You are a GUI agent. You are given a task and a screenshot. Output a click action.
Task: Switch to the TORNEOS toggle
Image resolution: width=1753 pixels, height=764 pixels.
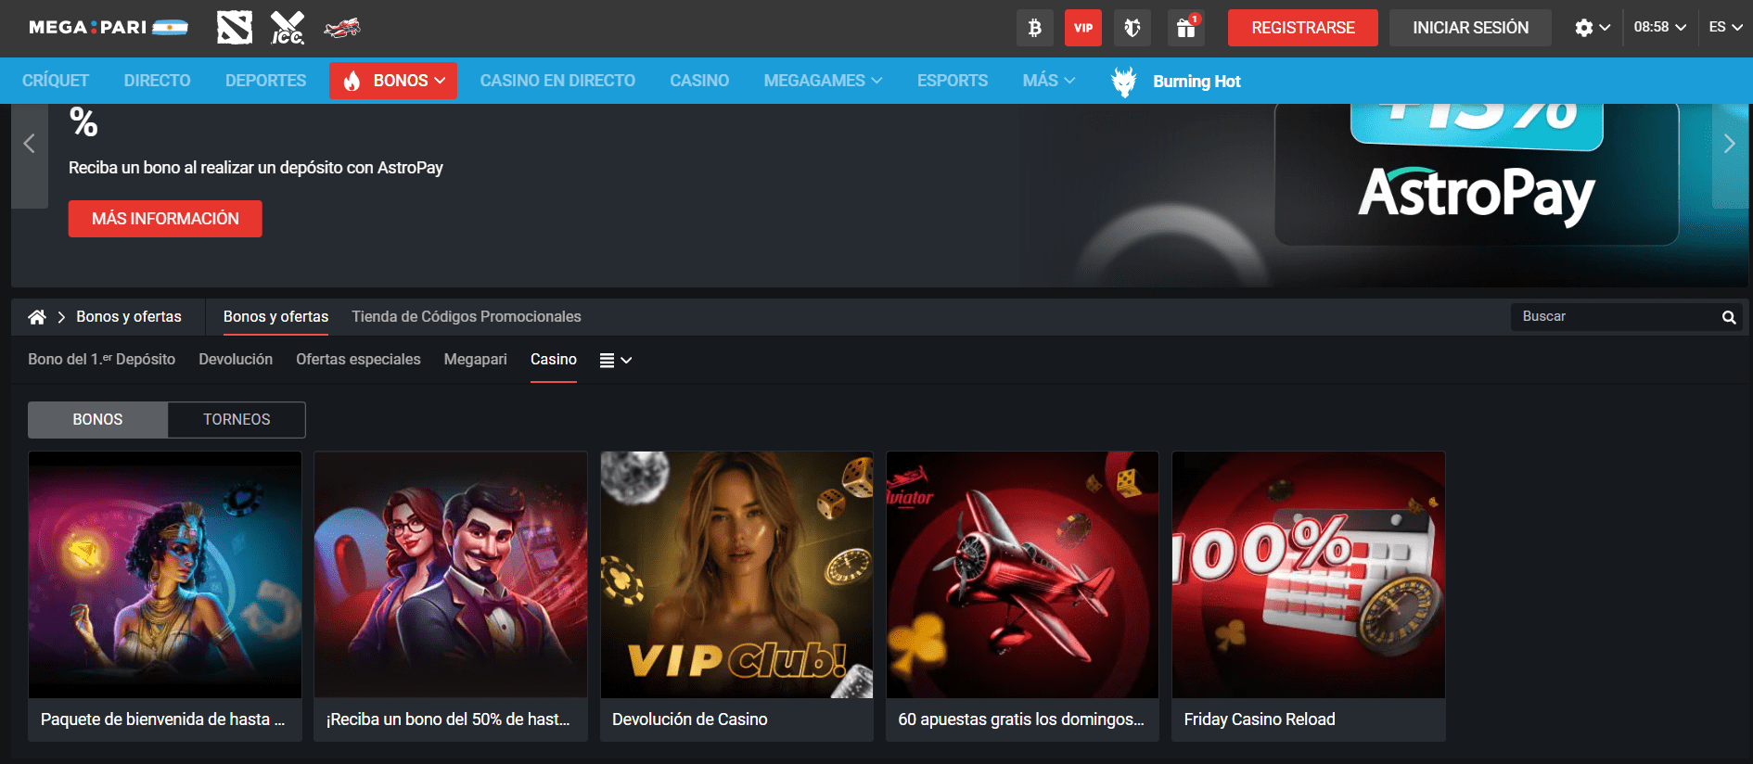(237, 420)
